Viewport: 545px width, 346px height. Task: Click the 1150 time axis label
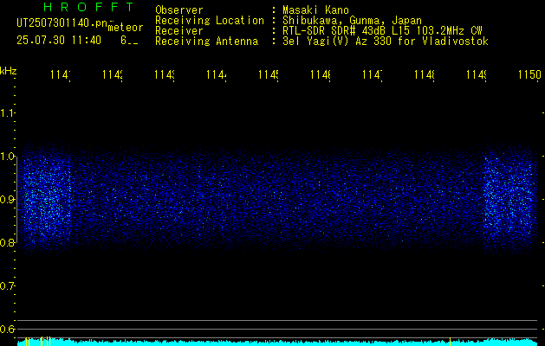click(529, 74)
